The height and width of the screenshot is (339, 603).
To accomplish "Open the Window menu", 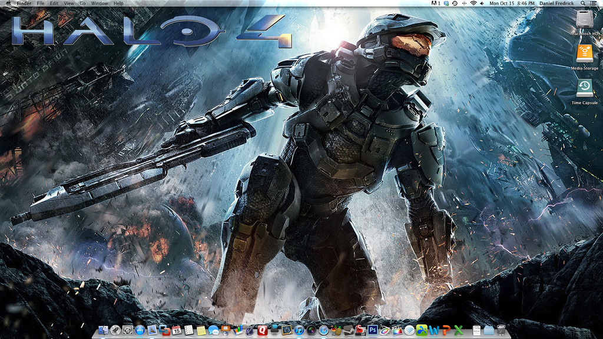I will 99,3.
